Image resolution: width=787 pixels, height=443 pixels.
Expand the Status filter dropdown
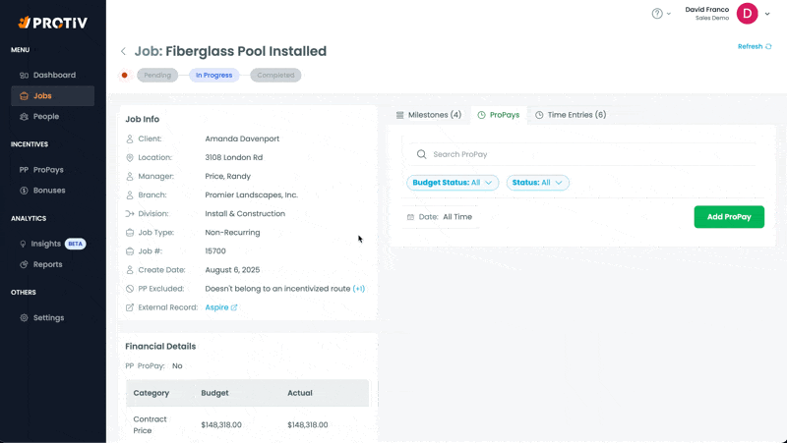coord(537,183)
